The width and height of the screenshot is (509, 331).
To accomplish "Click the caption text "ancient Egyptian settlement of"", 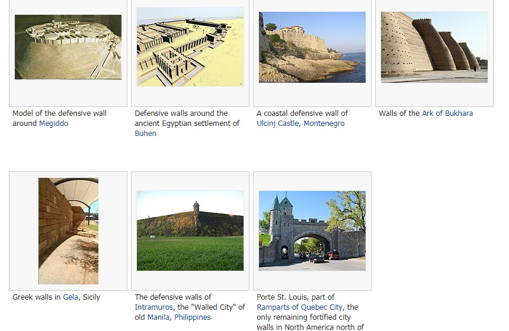I will 187,124.
